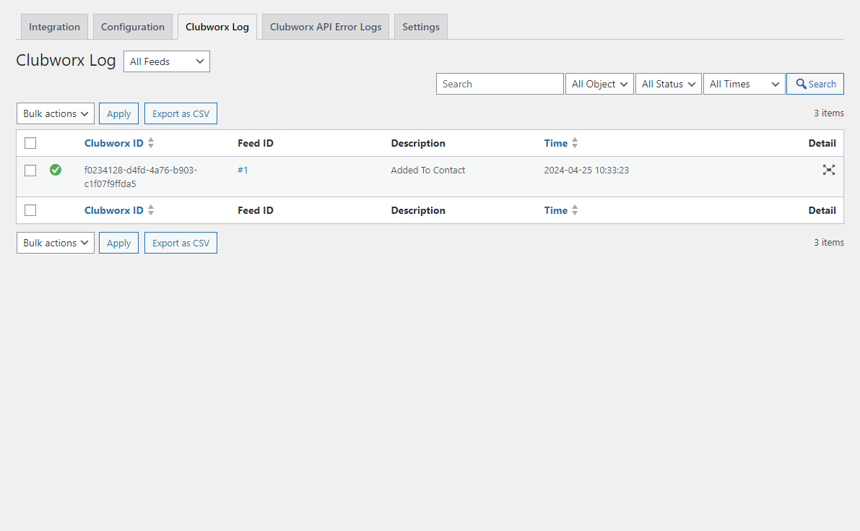Tick the select-all checkbox in table footer
The image size is (860, 531).
[30, 210]
